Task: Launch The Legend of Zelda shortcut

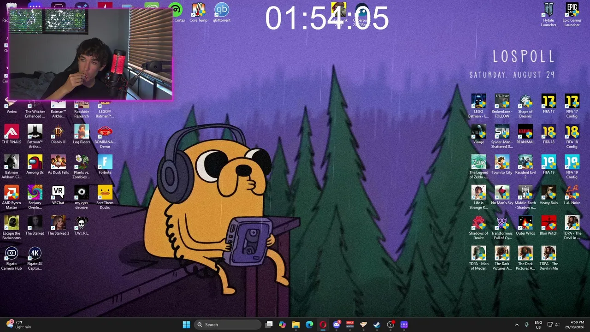Action: pyautogui.click(x=478, y=167)
